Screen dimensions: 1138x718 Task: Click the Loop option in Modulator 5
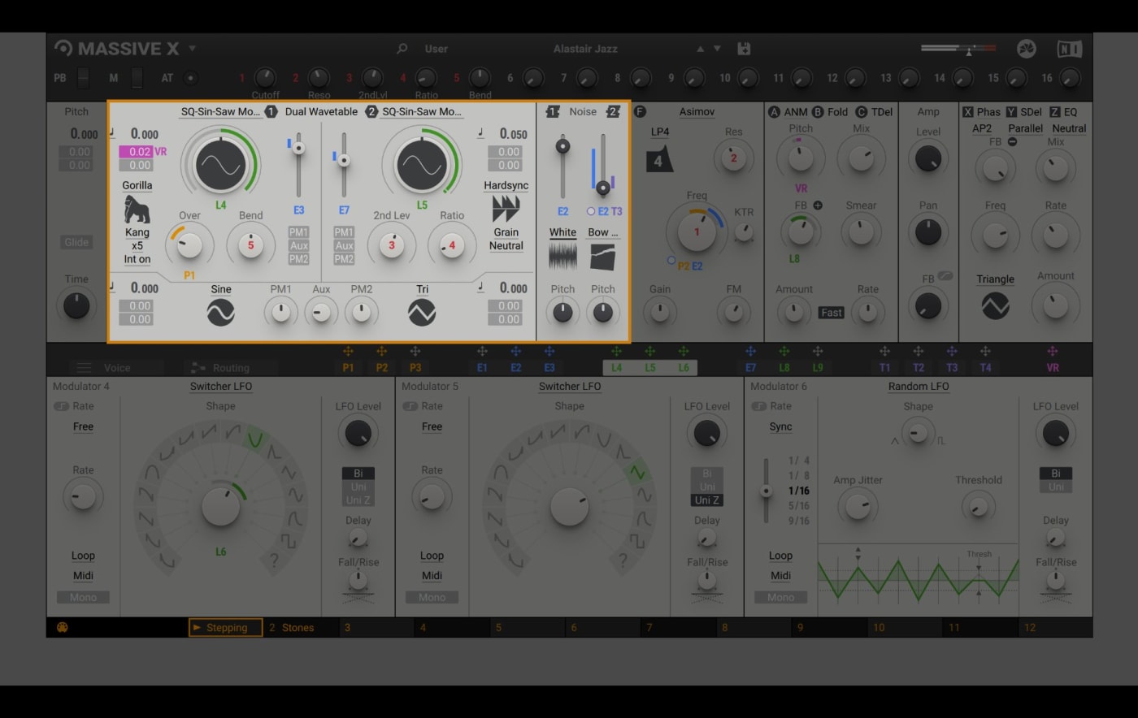[432, 556]
